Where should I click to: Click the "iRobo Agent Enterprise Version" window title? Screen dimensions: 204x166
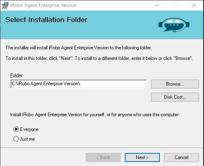(x=43, y=5)
